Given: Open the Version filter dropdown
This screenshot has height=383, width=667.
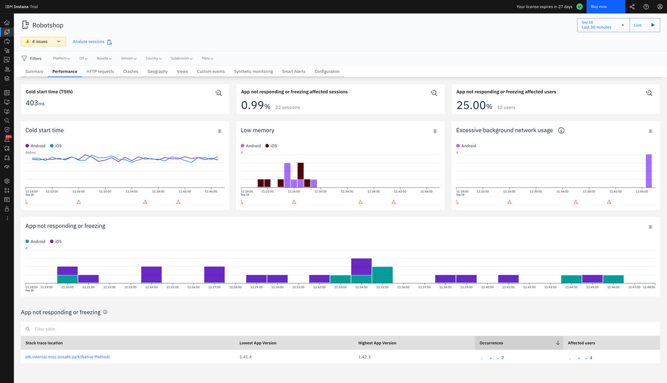Looking at the screenshot, I should (x=128, y=58).
